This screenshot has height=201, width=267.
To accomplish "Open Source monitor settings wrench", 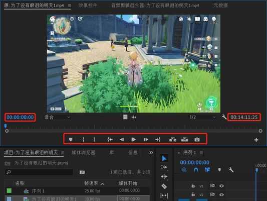I will tap(224, 117).
